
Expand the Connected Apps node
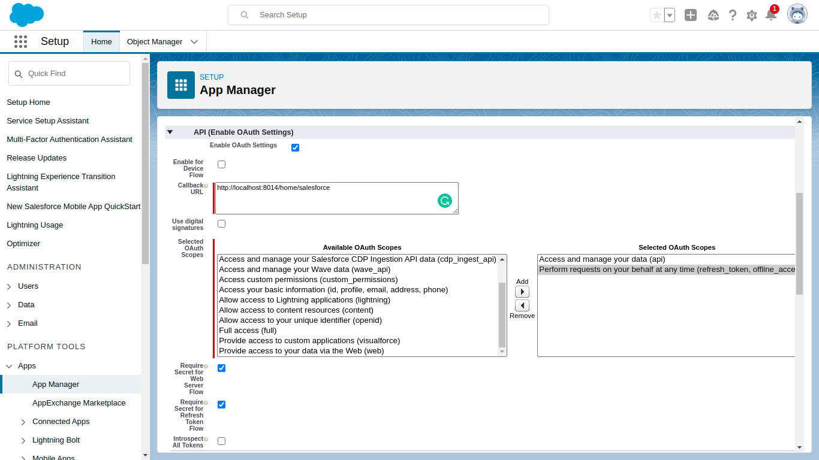23,422
